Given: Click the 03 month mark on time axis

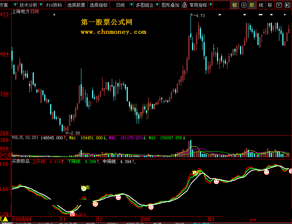Looking at the screenshot, I should 211,219.
